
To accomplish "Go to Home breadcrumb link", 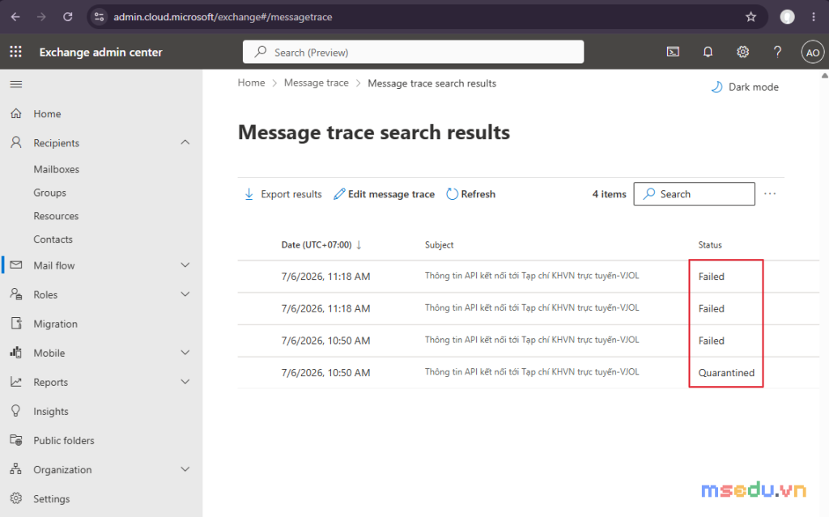I will [251, 83].
